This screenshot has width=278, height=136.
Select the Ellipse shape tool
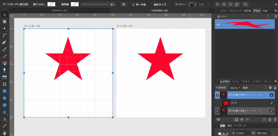point(4,98)
